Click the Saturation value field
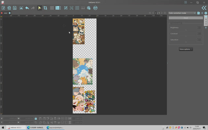 point(199,40)
